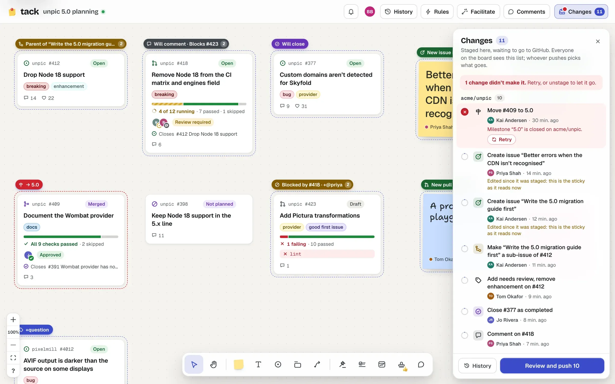Select the comment bubble tool in toolbar
The width and height of the screenshot is (615, 384).
tap(421, 364)
